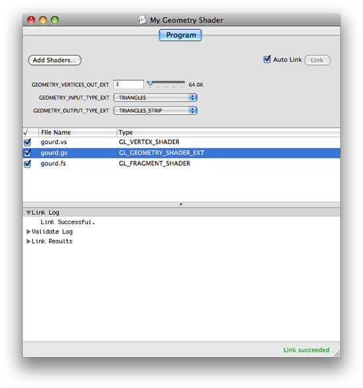The height and width of the screenshot is (388, 363).
Task: Click the vertices out slider thumb
Action: 150,84
